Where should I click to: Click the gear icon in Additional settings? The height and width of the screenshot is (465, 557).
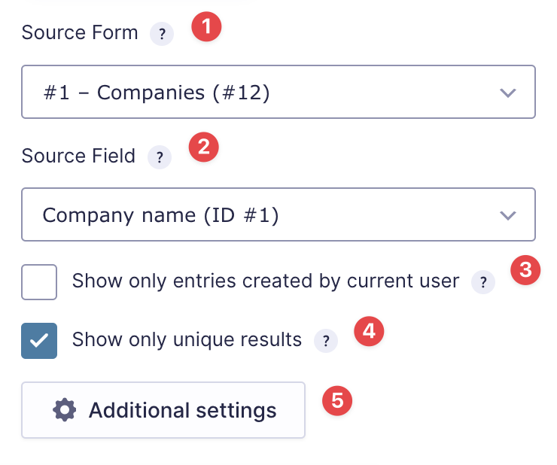65,410
